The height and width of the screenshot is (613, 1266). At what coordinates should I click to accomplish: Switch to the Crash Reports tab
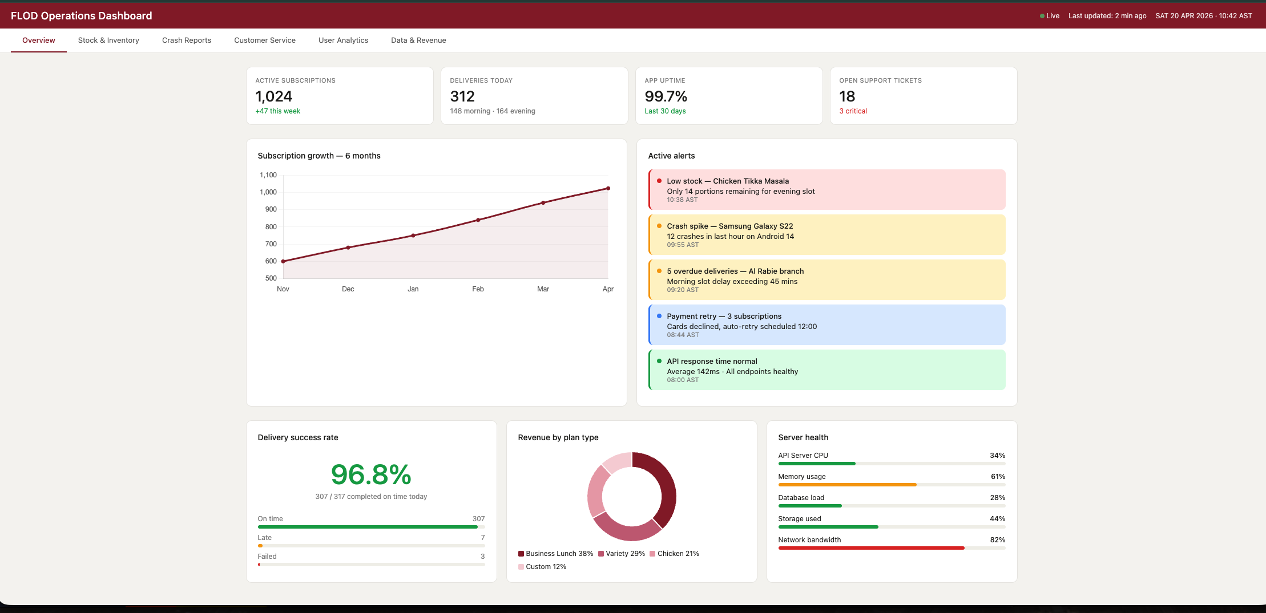(187, 40)
